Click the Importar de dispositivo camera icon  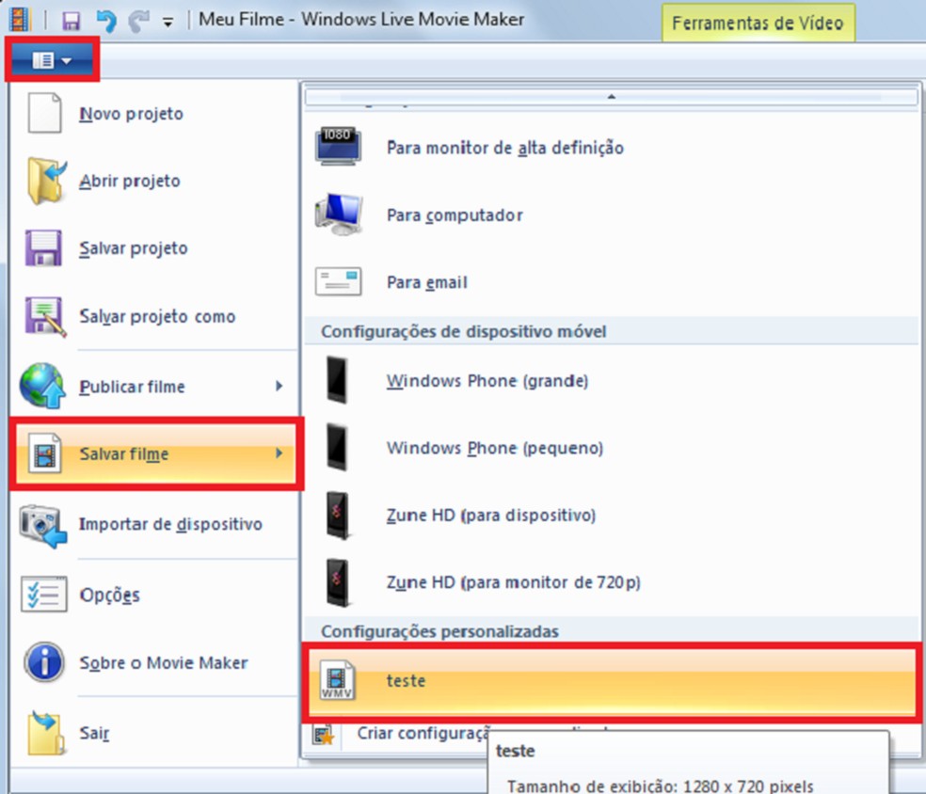[x=40, y=524]
